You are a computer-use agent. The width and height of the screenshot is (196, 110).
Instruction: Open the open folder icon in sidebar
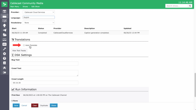(5, 35)
